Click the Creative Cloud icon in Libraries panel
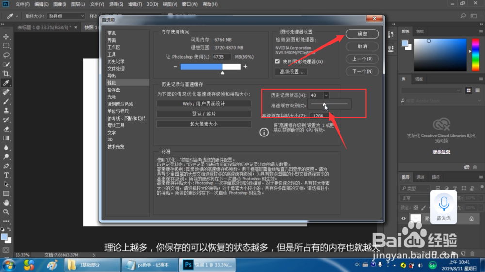The width and height of the screenshot is (485, 272). [x=441, y=124]
